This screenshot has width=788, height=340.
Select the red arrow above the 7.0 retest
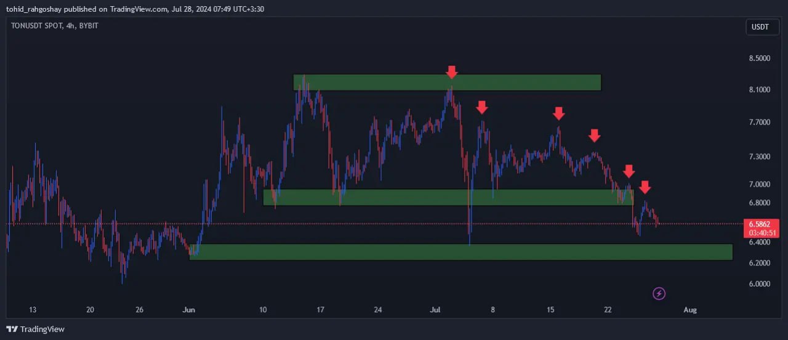point(629,171)
